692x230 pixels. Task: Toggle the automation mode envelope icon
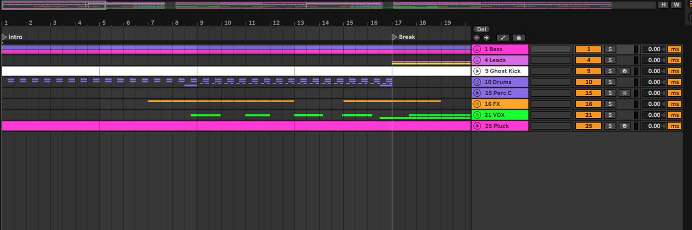click(x=503, y=38)
